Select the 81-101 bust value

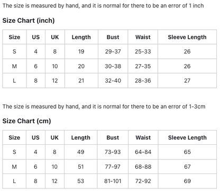tap(113, 181)
